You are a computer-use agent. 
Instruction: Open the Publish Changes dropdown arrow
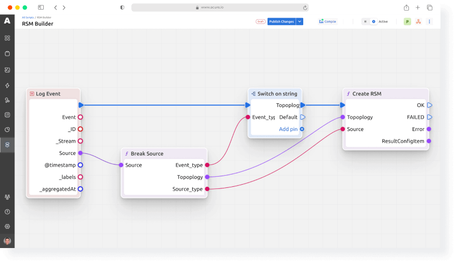click(x=300, y=21)
